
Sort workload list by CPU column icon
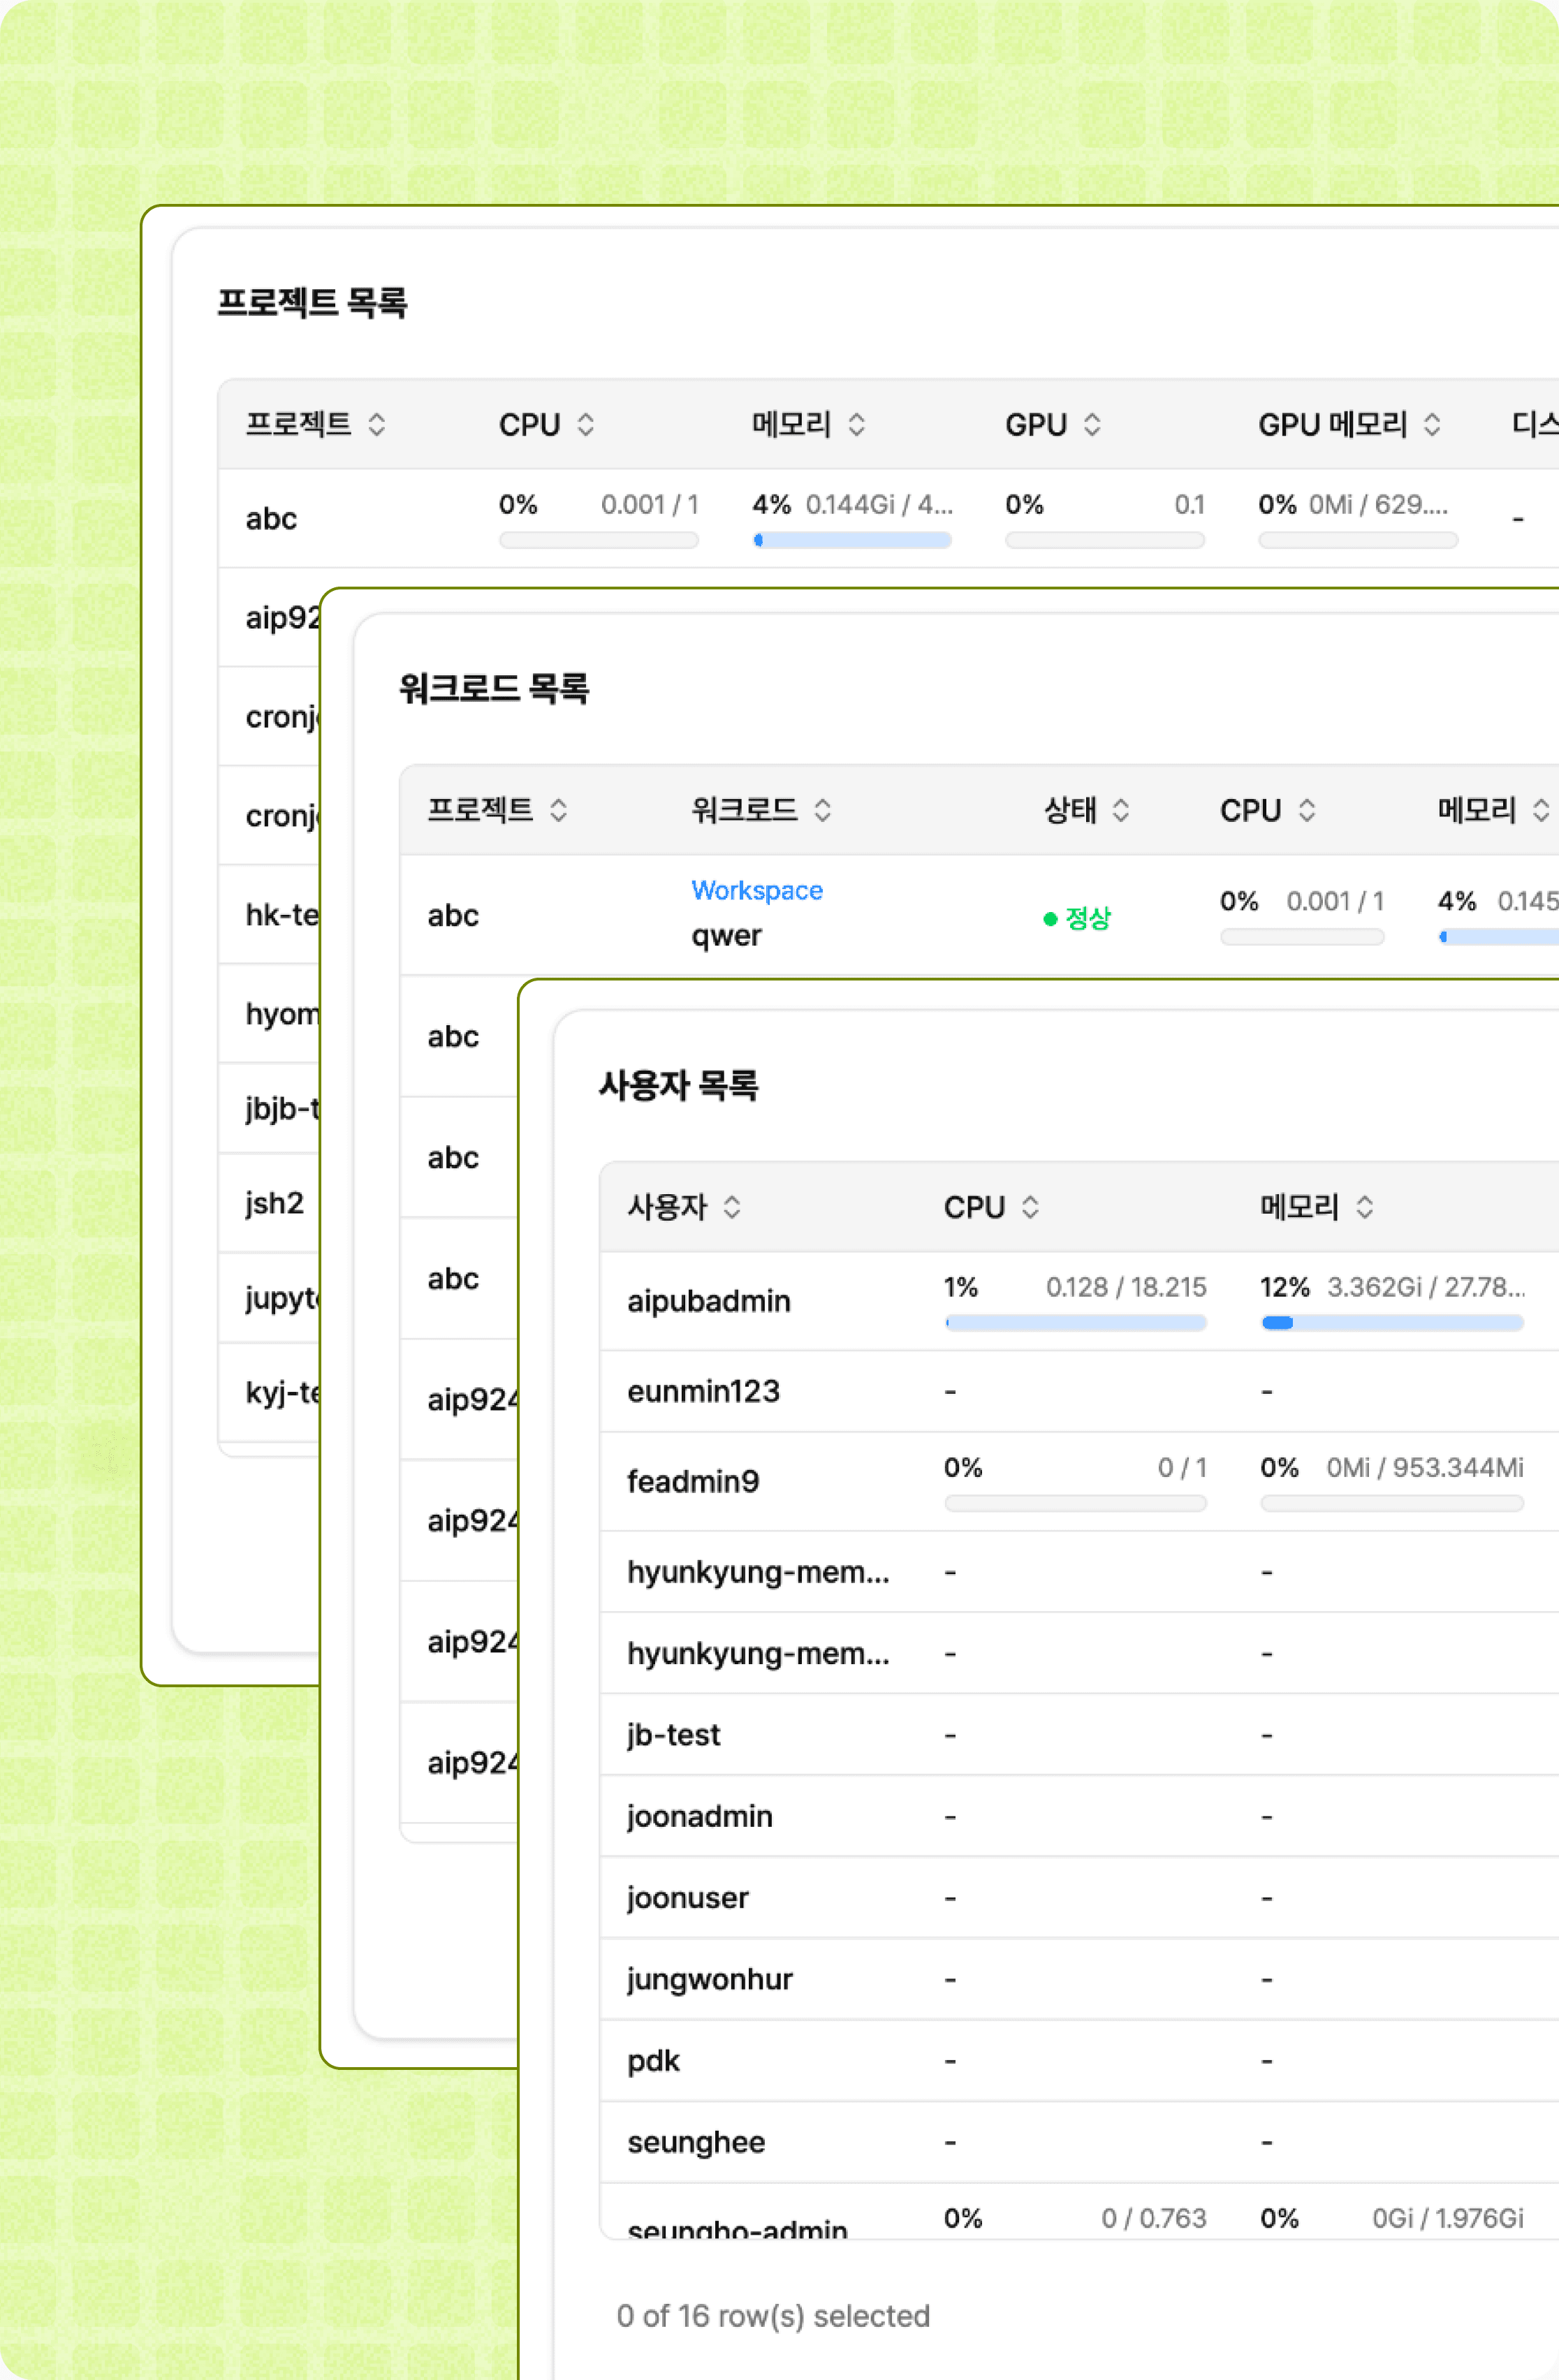pyautogui.click(x=1306, y=810)
